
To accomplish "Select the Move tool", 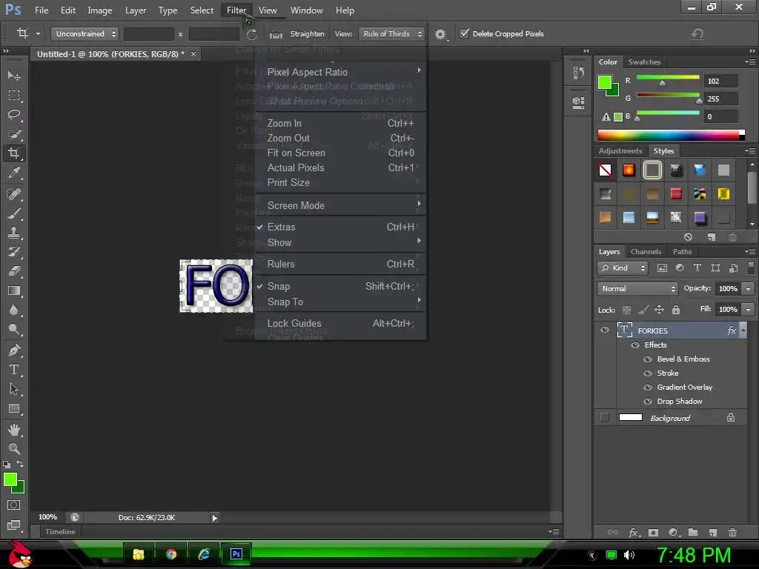I will (14, 76).
